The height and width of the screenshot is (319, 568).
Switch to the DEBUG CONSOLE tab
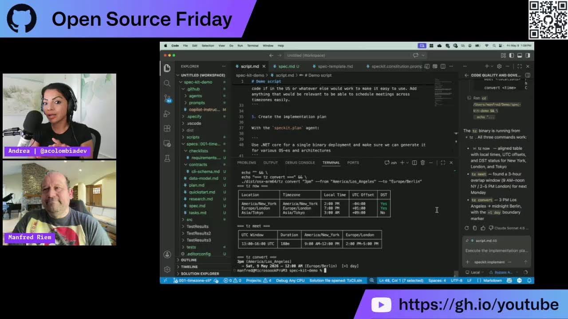click(300, 163)
